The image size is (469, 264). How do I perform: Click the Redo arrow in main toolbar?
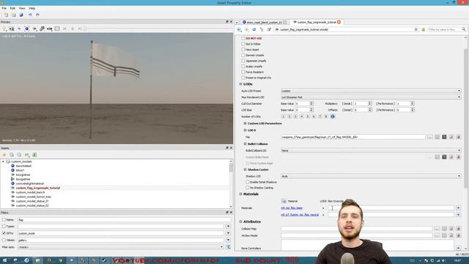[x=37, y=15]
